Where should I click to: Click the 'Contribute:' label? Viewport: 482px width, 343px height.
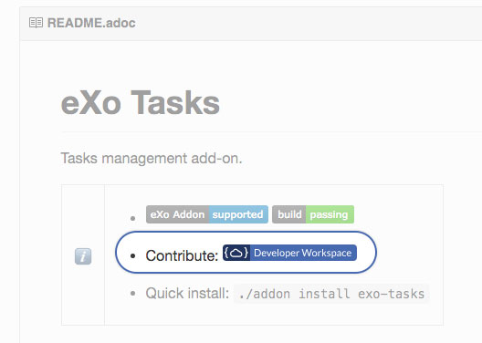click(x=182, y=255)
